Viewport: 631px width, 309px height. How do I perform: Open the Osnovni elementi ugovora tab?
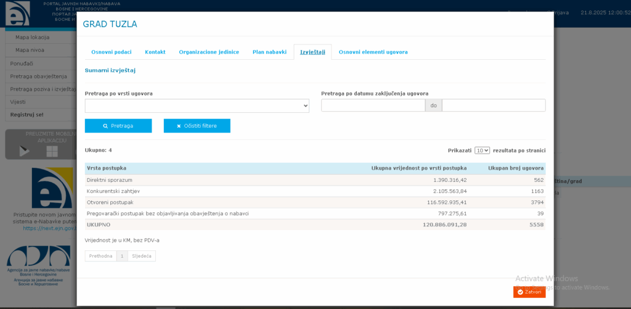coord(373,52)
